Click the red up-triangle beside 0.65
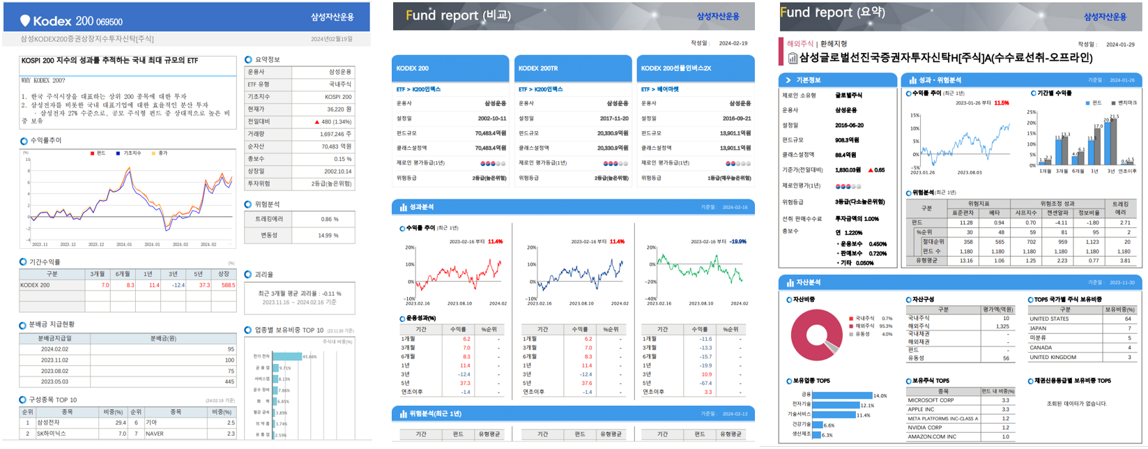 point(871,170)
